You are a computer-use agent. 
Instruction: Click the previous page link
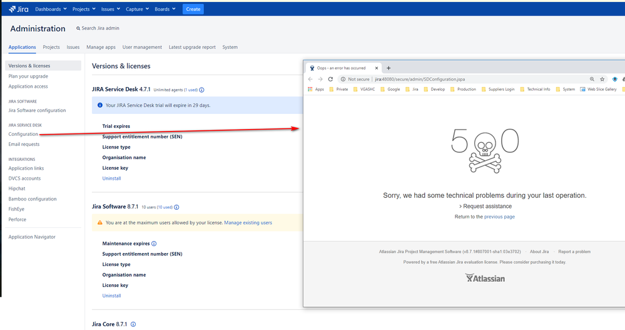pyautogui.click(x=499, y=217)
